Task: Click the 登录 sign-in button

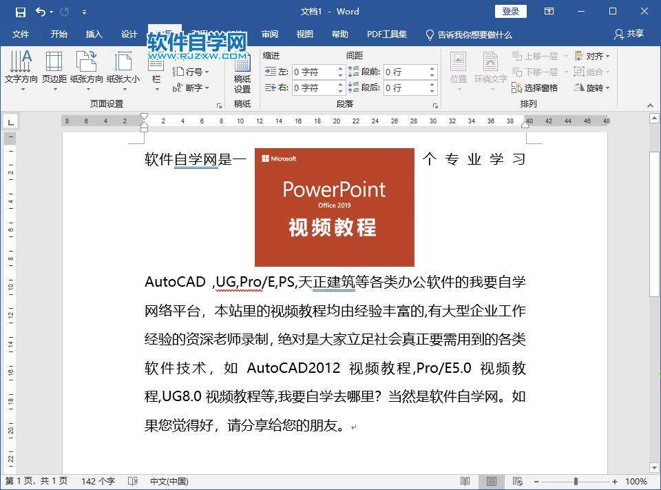Action: pos(510,12)
